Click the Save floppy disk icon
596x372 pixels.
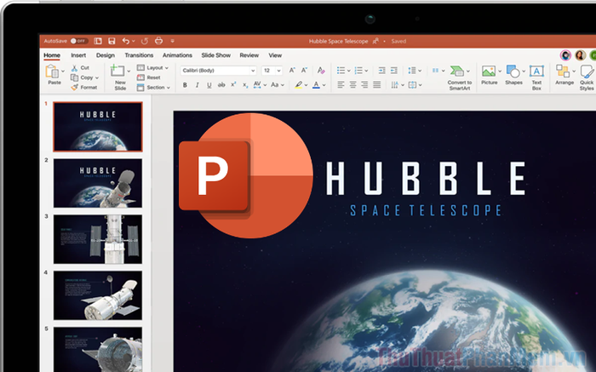coord(112,41)
